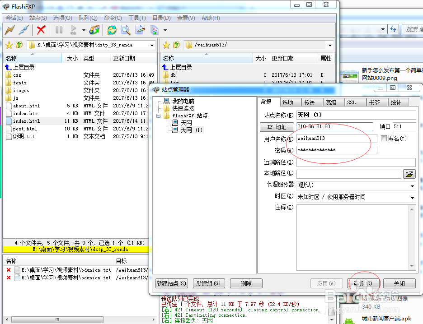
Task: Click the IP 地址 button
Action: pos(277,127)
